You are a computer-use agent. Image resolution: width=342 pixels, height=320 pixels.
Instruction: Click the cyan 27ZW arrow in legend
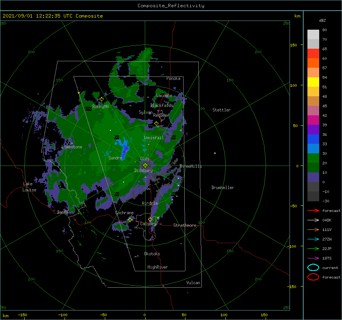tap(313, 239)
